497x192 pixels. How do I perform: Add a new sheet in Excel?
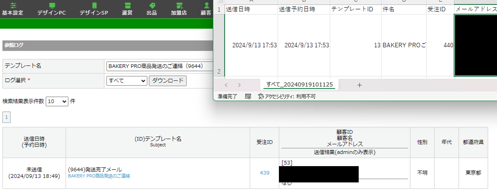(x=359, y=85)
